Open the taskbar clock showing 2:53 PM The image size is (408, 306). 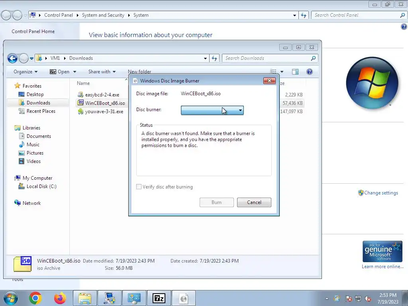(x=388, y=298)
